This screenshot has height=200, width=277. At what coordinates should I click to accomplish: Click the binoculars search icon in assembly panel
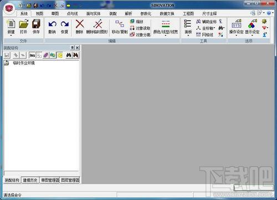[69, 55]
